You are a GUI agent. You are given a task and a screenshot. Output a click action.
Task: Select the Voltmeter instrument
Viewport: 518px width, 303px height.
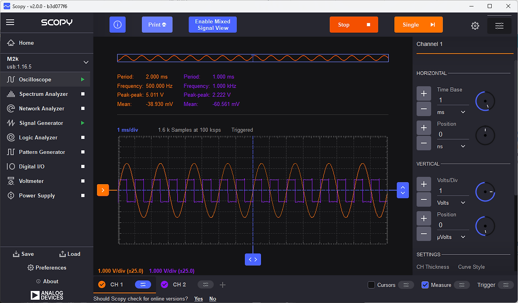(31, 181)
